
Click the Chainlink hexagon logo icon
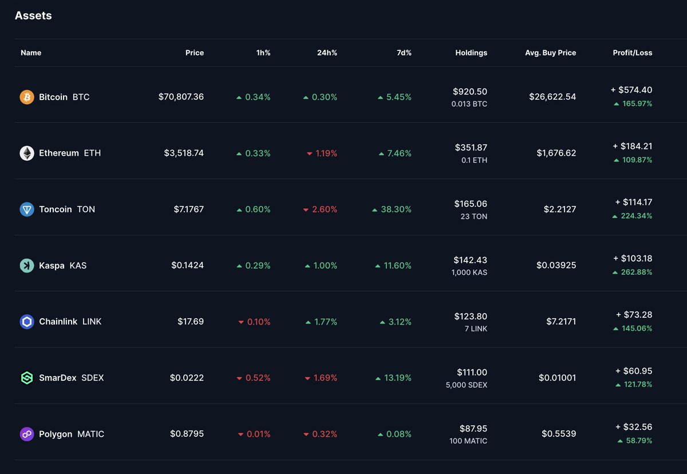pos(27,322)
